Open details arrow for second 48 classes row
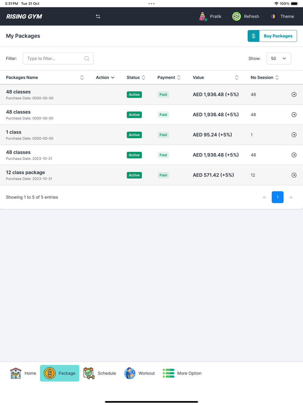The image size is (303, 405). (294, 114)
